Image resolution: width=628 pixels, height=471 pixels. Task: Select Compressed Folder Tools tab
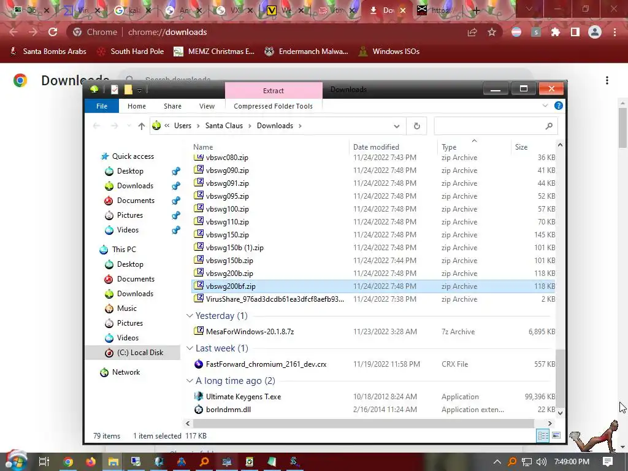tap(273, 106)
